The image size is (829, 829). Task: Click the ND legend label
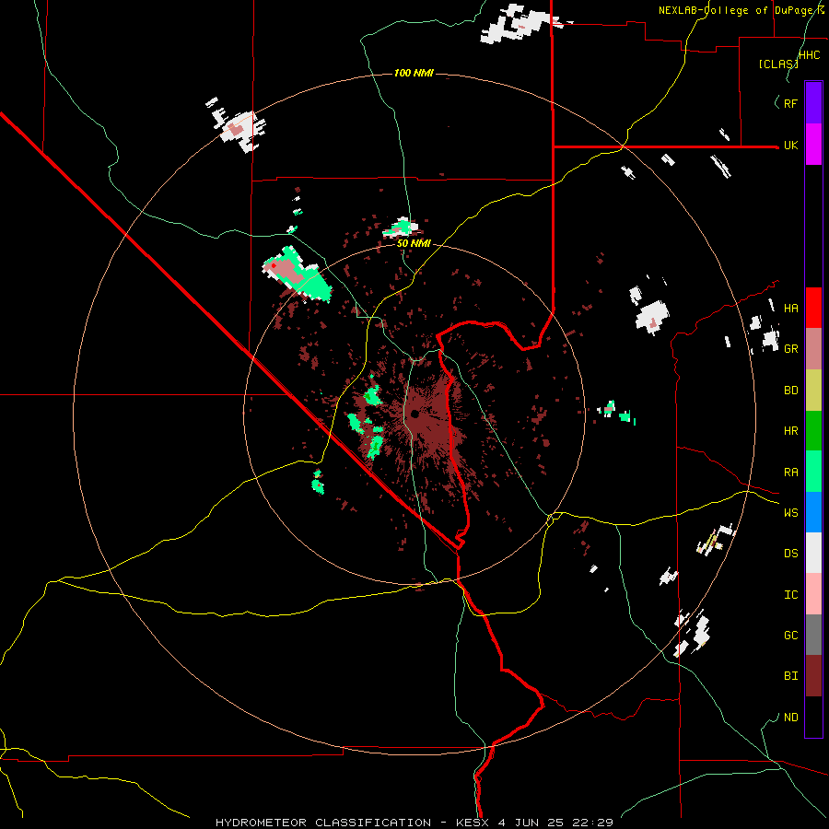(x=790, y=718)
